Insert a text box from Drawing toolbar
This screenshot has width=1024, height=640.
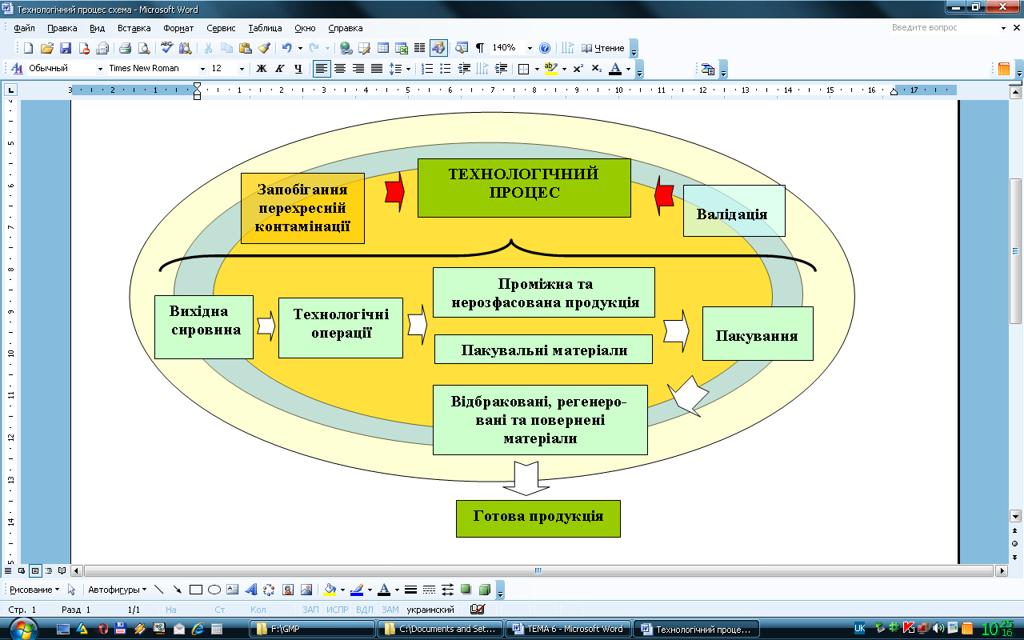tap(232, 590)
